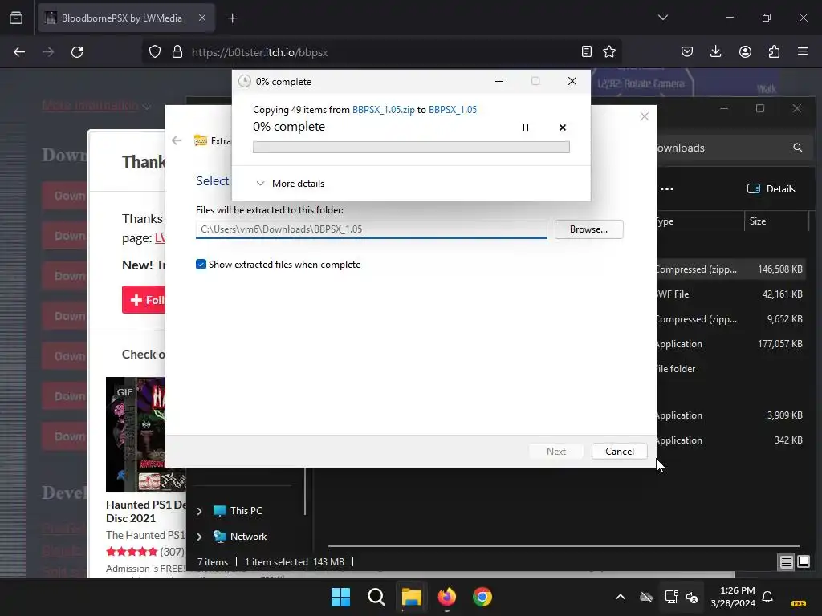Open the list all tabs dropdown
The image size is (822, 616).
[662, 18]
